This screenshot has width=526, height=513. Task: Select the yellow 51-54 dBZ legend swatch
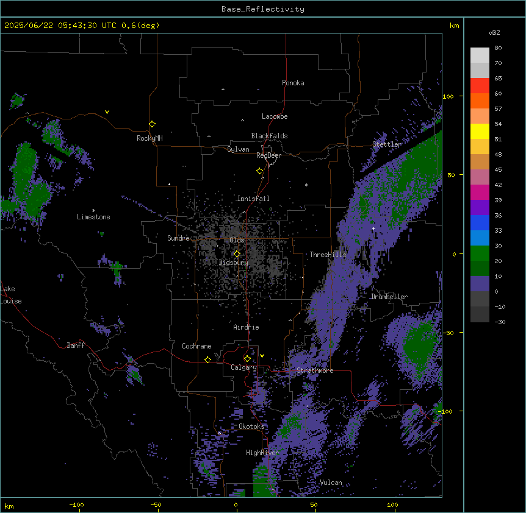pos(480,131)
